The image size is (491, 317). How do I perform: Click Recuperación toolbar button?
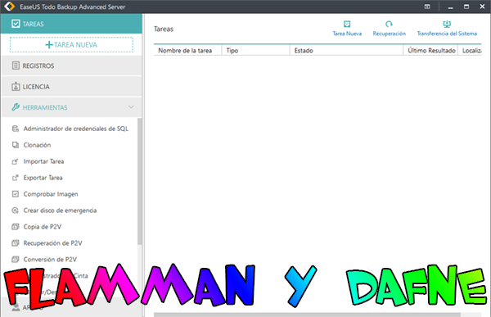click(x=390, y=29)
